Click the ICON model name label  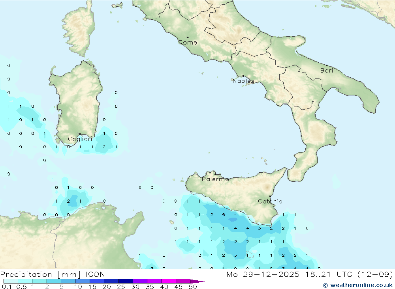(x=95, y=274)
